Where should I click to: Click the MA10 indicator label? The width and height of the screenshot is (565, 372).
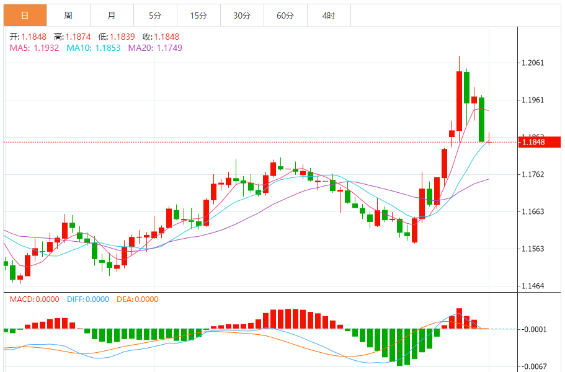[x=89, y=48]
